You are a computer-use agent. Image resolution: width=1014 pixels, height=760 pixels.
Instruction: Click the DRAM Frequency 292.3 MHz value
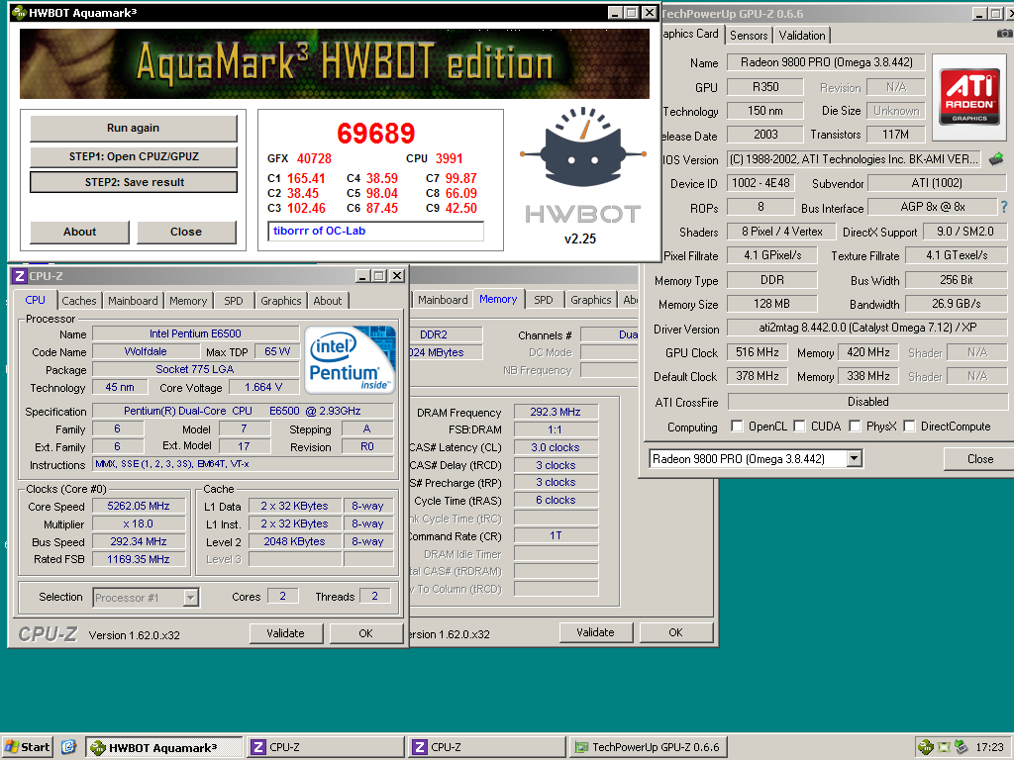pyautogui.click(x=556, y=412)
